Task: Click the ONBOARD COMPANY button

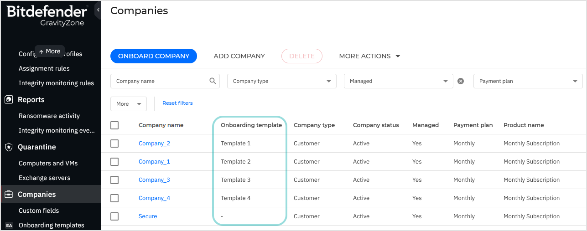Action: (x=154, y=56)
